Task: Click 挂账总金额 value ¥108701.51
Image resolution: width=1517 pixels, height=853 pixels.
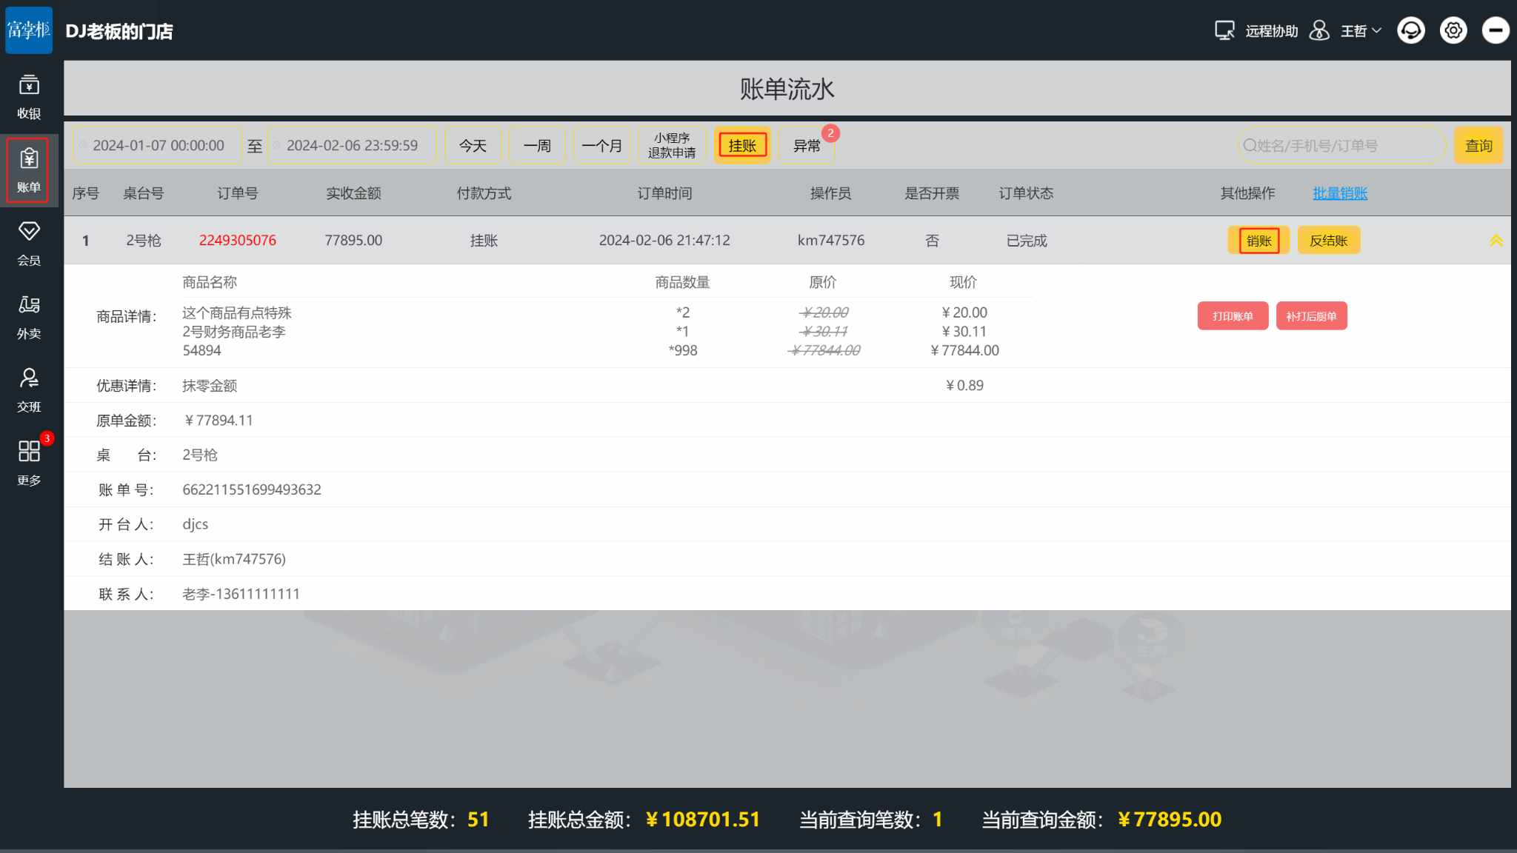Action: coord(703,820)
